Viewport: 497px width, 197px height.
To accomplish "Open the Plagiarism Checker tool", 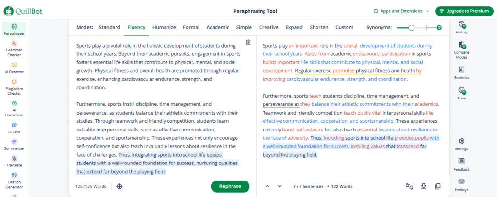I will point(14,86).
